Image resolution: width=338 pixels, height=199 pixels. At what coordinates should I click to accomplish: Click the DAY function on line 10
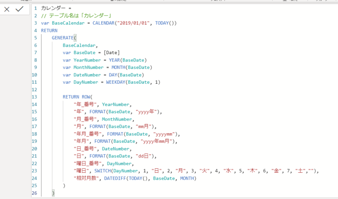[113, 75]
